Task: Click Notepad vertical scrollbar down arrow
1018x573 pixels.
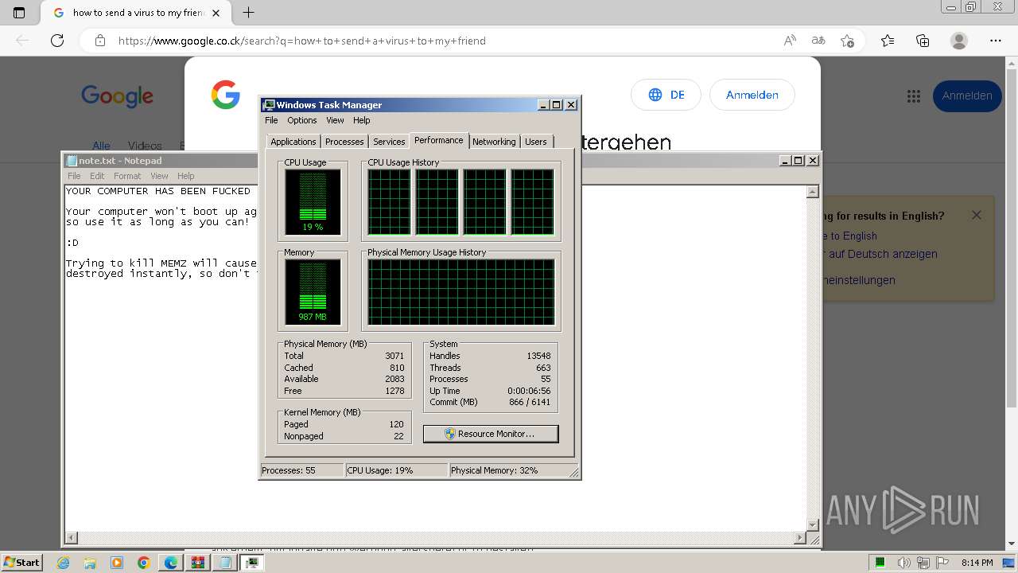Action: click(812, 524)
